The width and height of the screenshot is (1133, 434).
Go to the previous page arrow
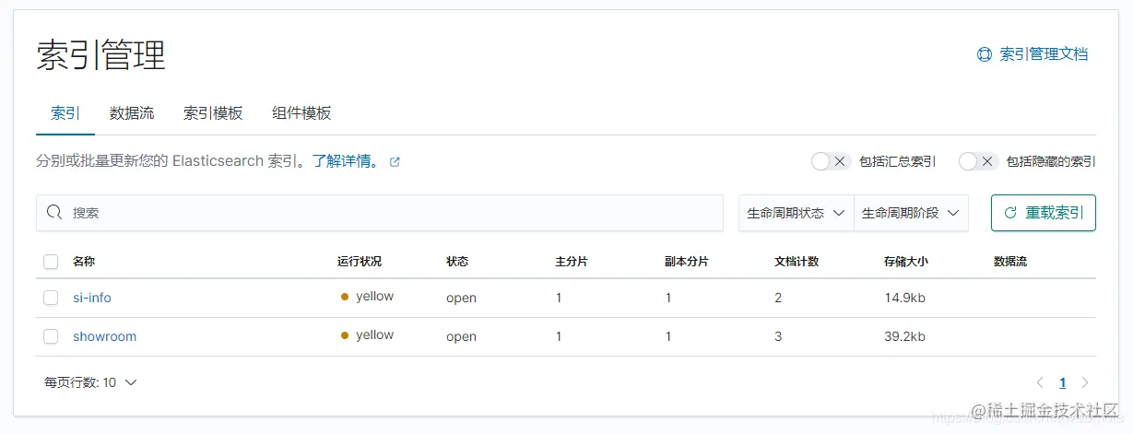coord(1040,382)
